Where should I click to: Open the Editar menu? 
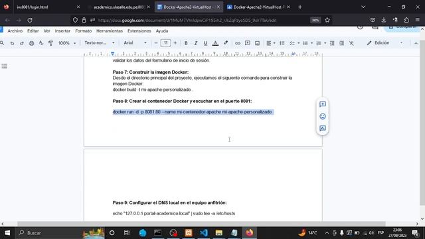[33, 31]
